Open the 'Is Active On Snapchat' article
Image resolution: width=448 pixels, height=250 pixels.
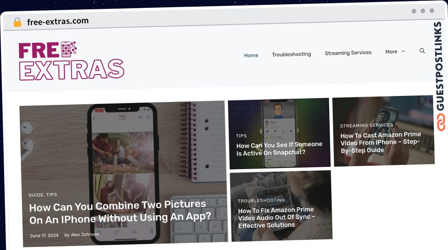[279, 149]
